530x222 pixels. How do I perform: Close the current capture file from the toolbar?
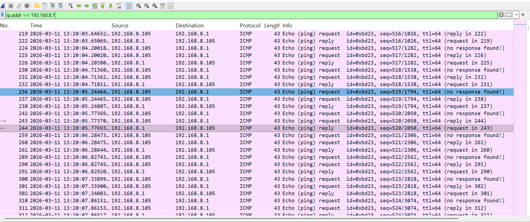click(53, 6)
